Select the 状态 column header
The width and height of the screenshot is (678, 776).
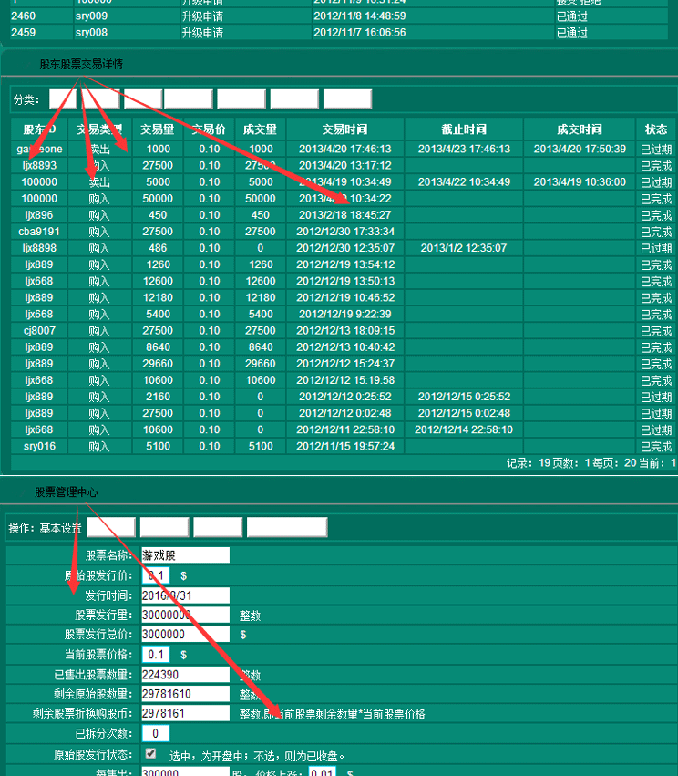(x=656, y=129)
